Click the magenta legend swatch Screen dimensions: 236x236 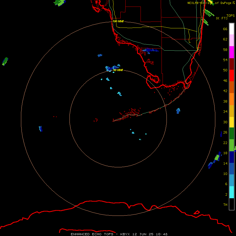(232, 52)
